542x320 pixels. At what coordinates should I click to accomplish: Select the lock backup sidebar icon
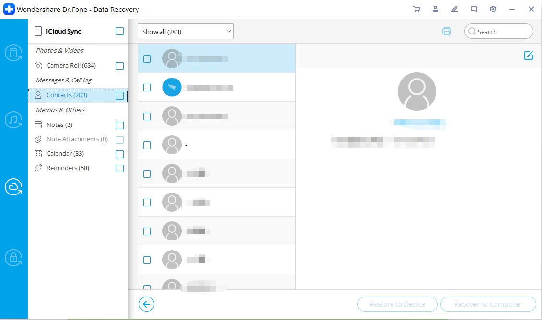pos(13,257)
